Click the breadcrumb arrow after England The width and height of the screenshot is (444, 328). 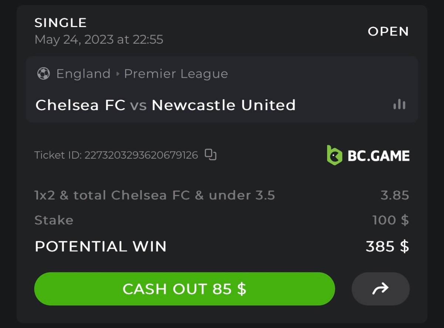(118, 74)
